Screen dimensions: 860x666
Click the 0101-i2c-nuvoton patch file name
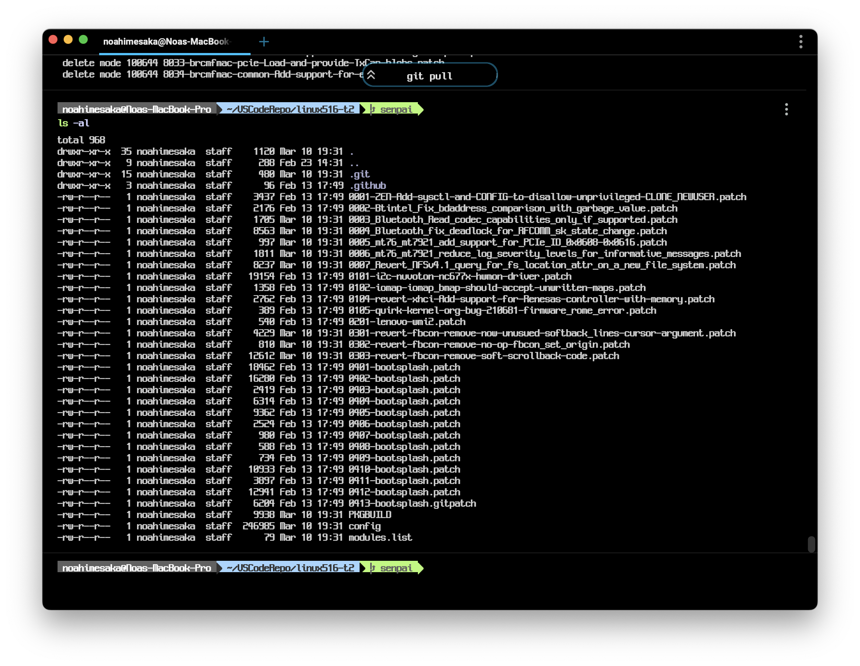(460, 276)
